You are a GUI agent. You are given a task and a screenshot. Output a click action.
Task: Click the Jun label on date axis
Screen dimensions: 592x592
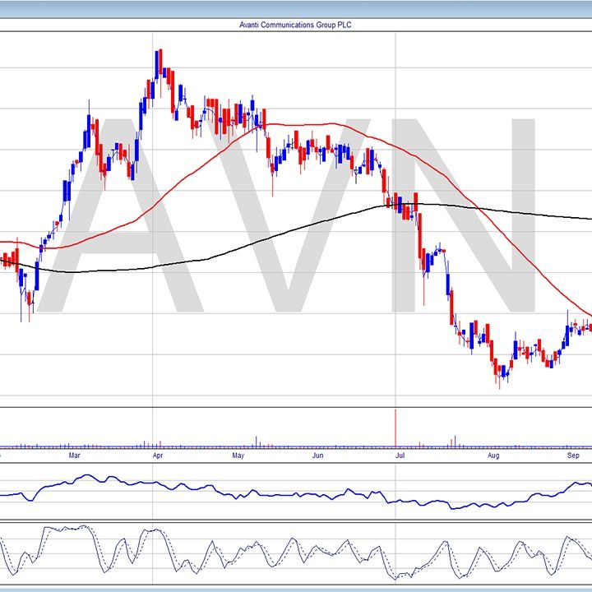coord(319,455)
